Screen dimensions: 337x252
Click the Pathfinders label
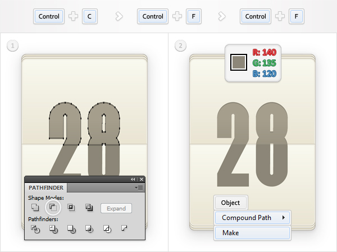point(43,219)
